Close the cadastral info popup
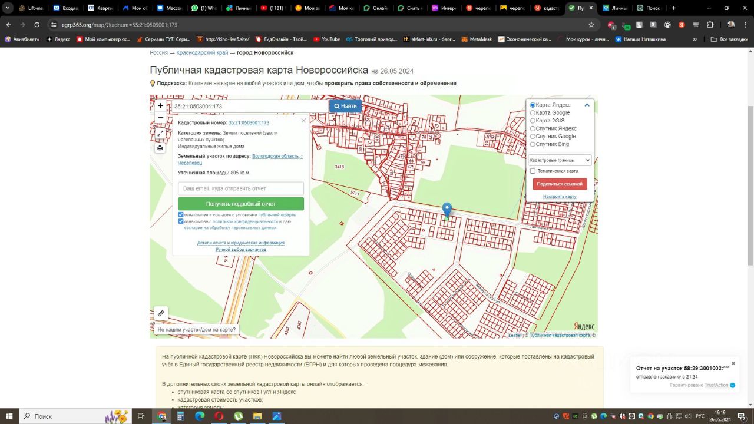Viewport: 754px width, 424px height. [x=303, y=121]
